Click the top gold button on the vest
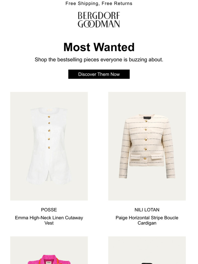 tap(49, 117)
